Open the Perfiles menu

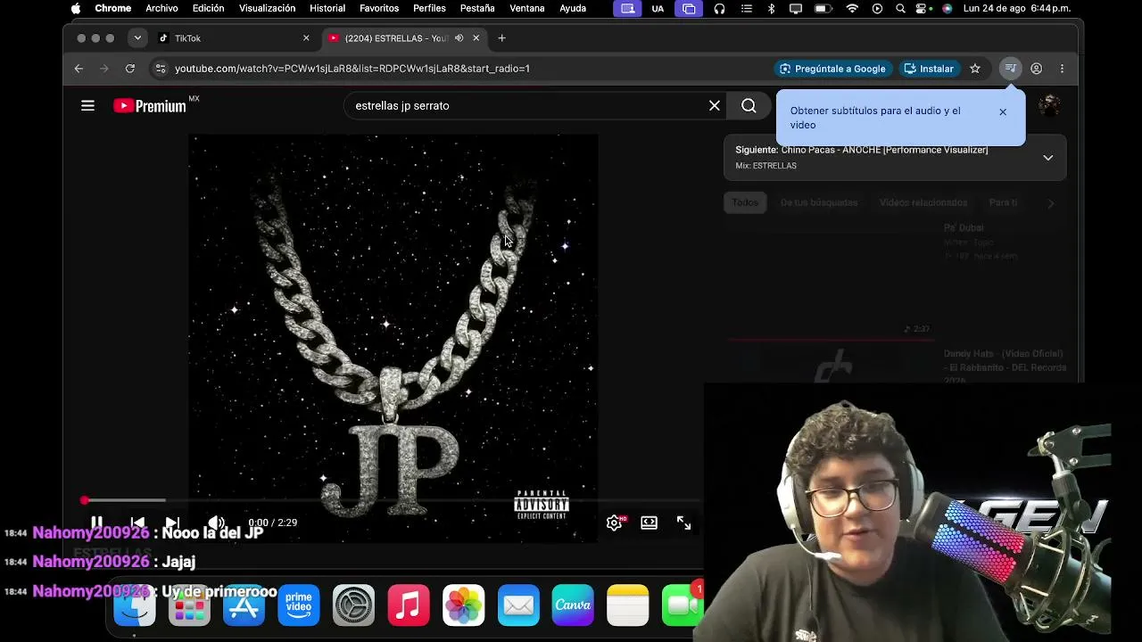coord(429,9)
